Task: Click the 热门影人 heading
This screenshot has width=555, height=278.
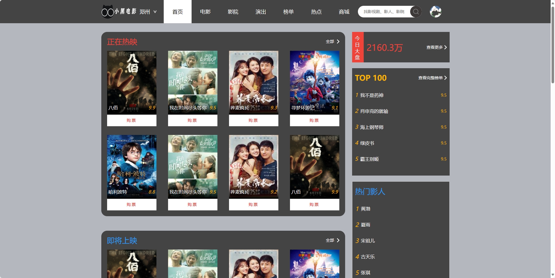Action: click(370, 192)
